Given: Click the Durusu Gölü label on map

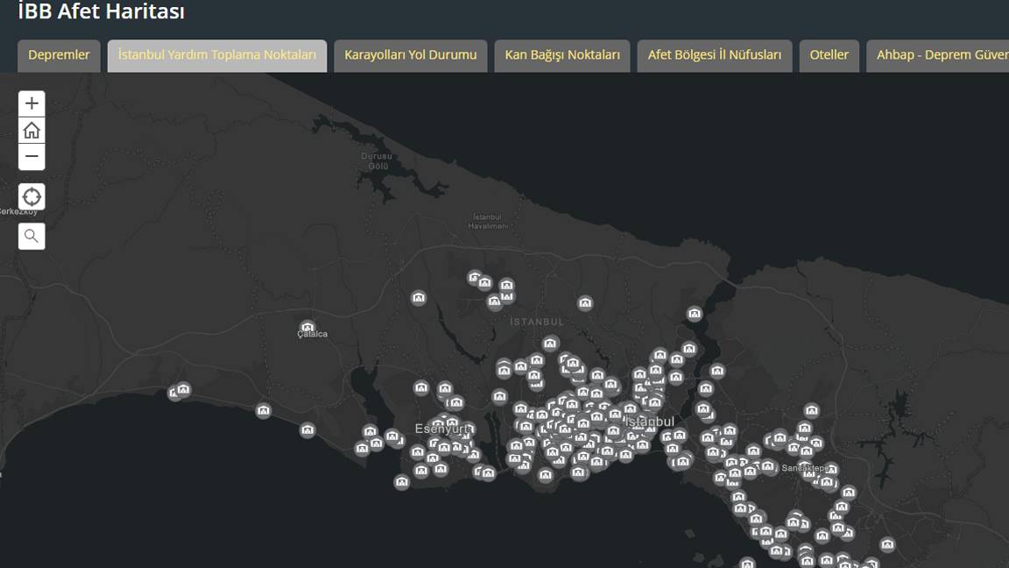Looking at the screenshot, I should 377,161.
